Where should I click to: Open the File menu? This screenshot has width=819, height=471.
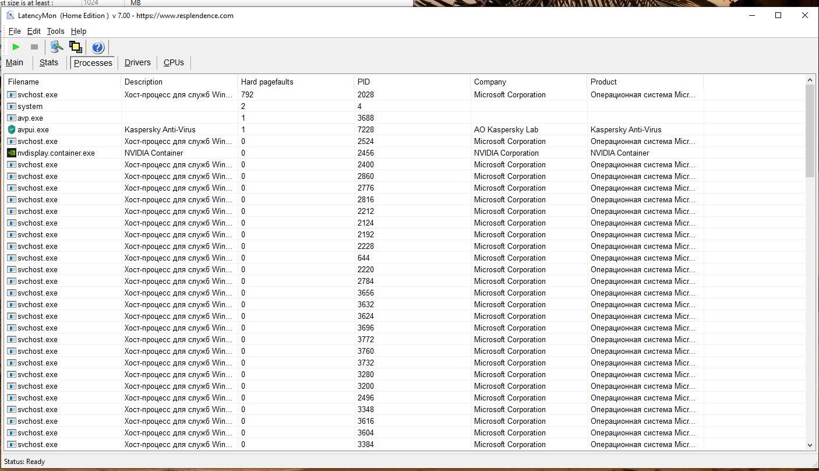coord(15,31)
